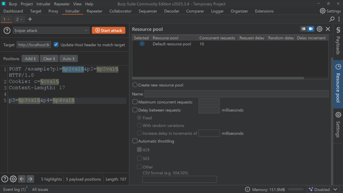Viewport: 343px width, 193px height.
Task: Select Default resource pool radio button
Action: [x=142, y=44]
